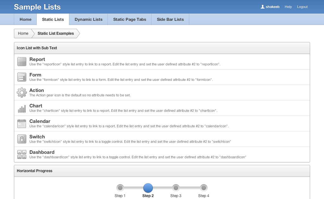Click the Logout link
This screenshot has height=199, width=324.
click(302, 7)
